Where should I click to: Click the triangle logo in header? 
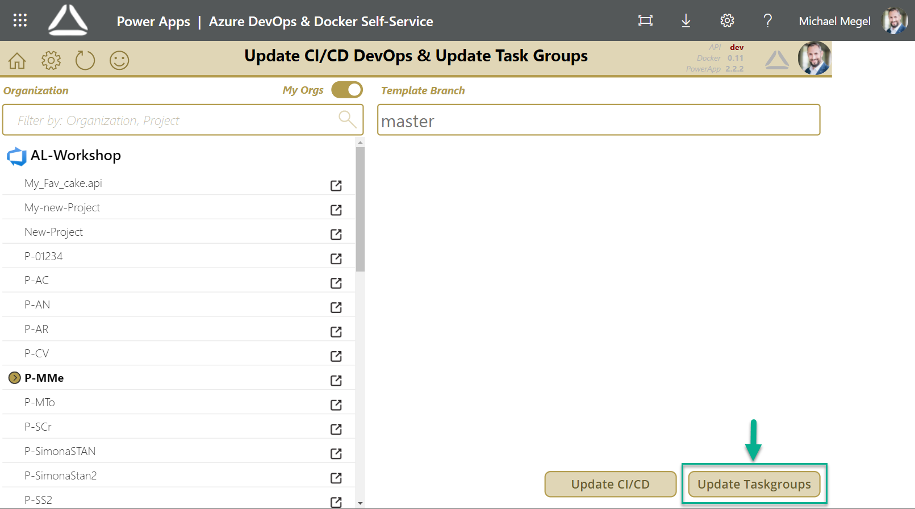68,20
